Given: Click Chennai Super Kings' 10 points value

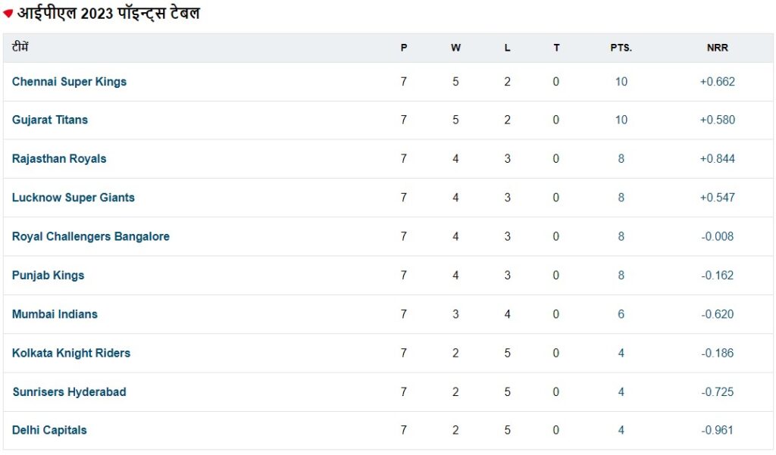Looking at the screenshot, I should pos(621,82).
